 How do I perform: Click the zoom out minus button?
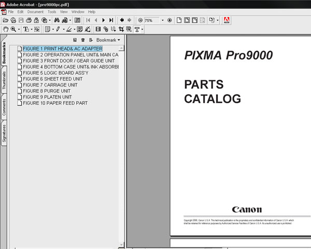(140, 20)
